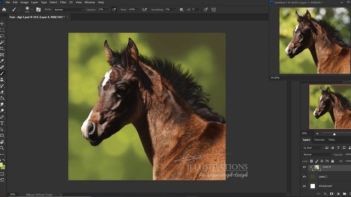Filter layers by adjustment type

(332, 148)
